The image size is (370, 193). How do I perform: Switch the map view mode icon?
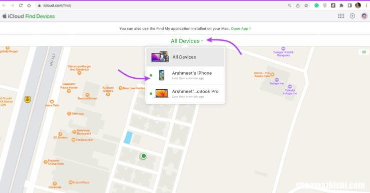pyautogui.click(x=364, y=52)
